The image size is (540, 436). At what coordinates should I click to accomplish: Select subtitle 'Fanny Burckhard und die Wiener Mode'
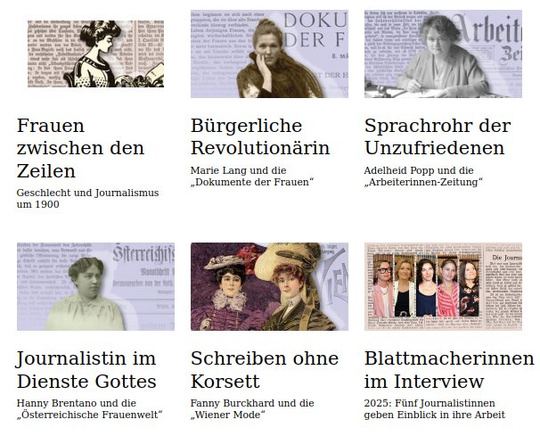pyautogui.click(x=252, y=408)
